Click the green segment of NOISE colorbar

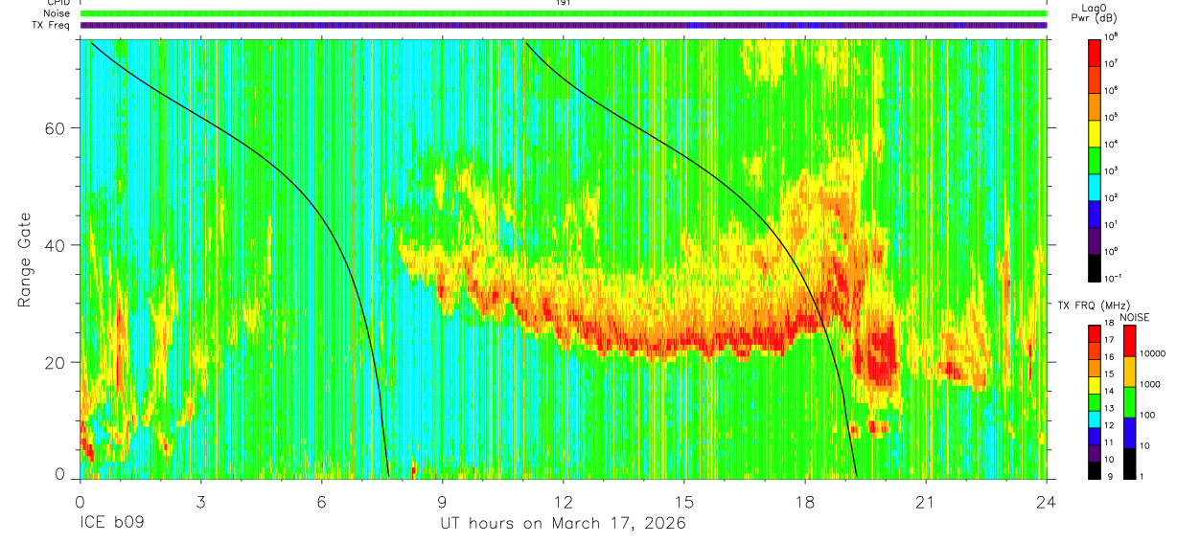pyautogui.click(x=1129, y=402)
